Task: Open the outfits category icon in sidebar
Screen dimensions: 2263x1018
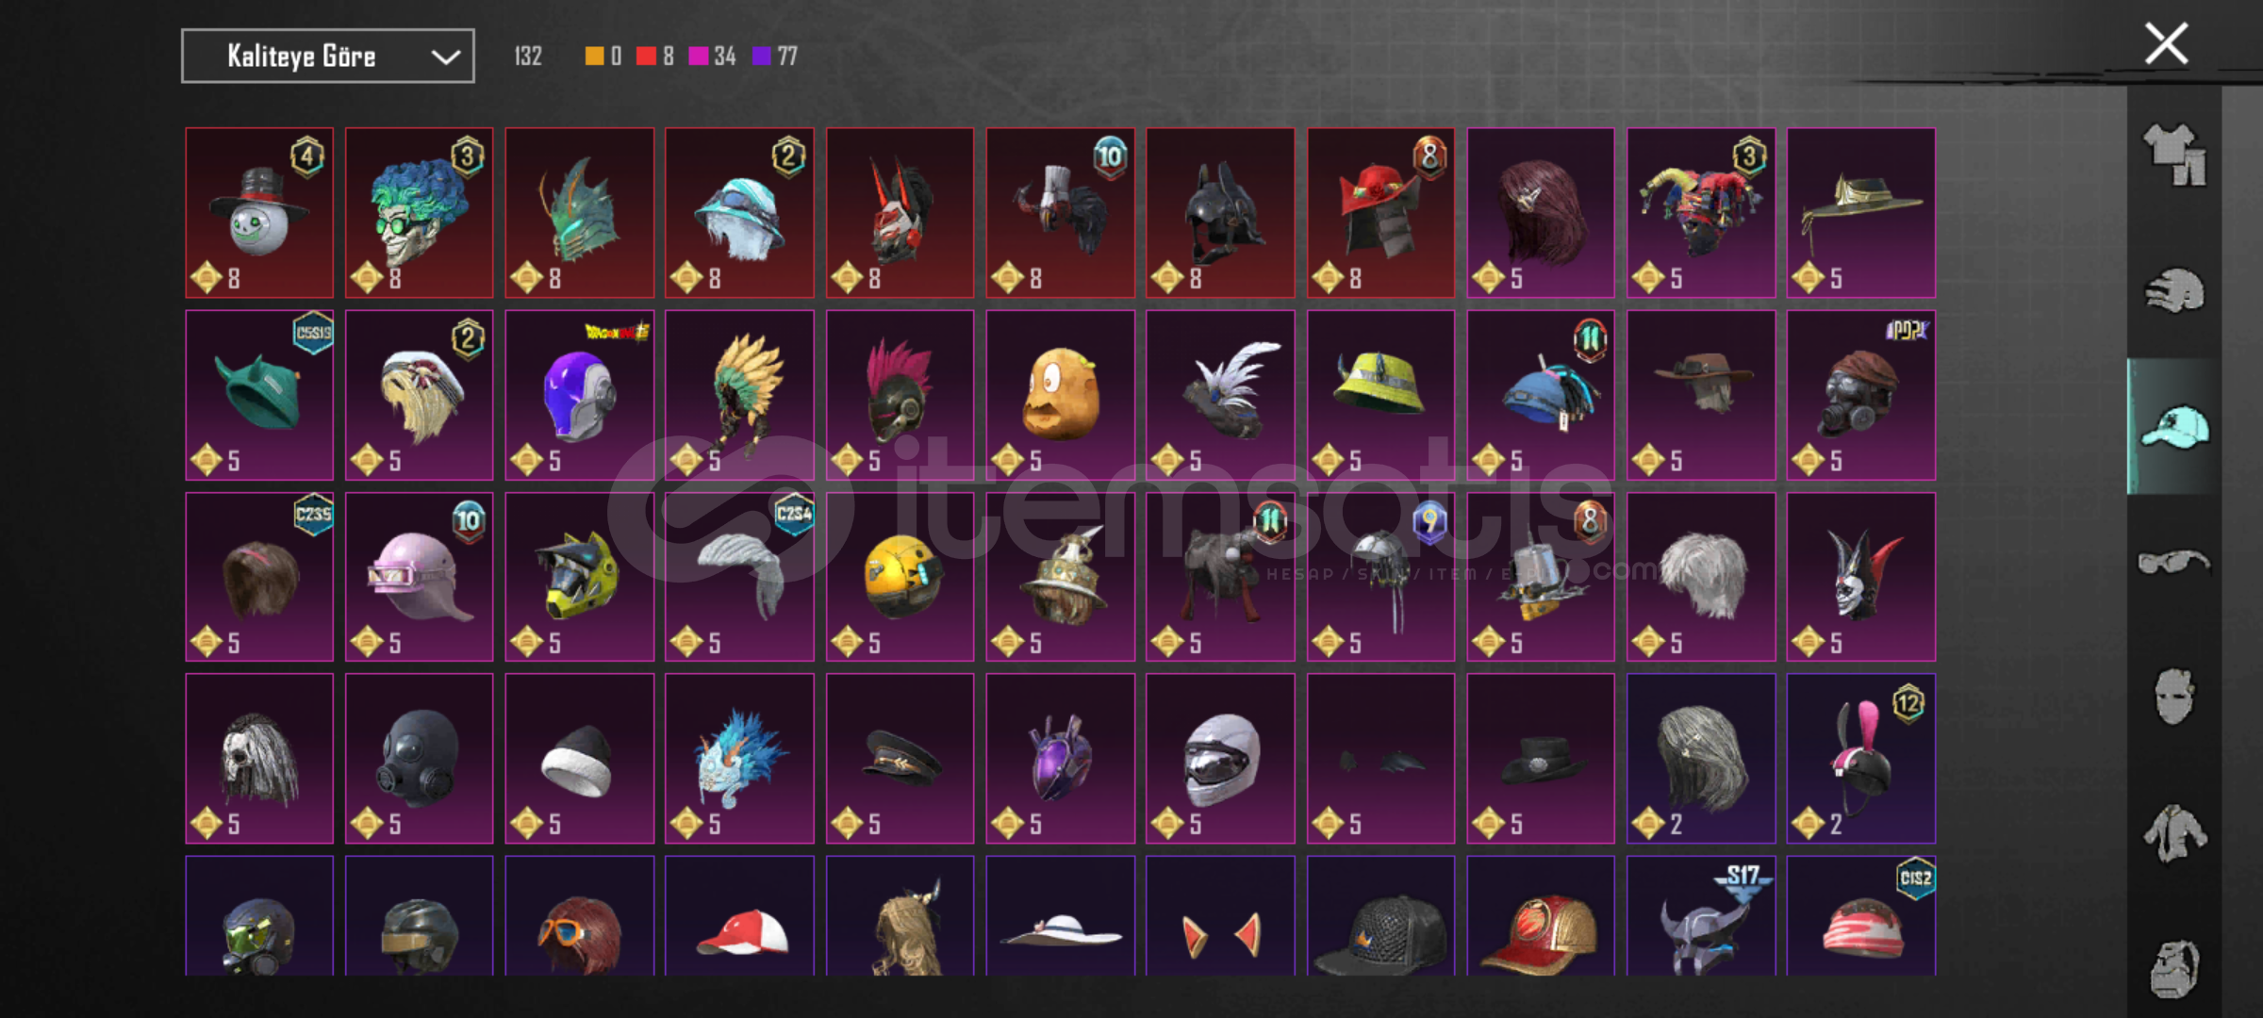Action: click(2174, 154)
